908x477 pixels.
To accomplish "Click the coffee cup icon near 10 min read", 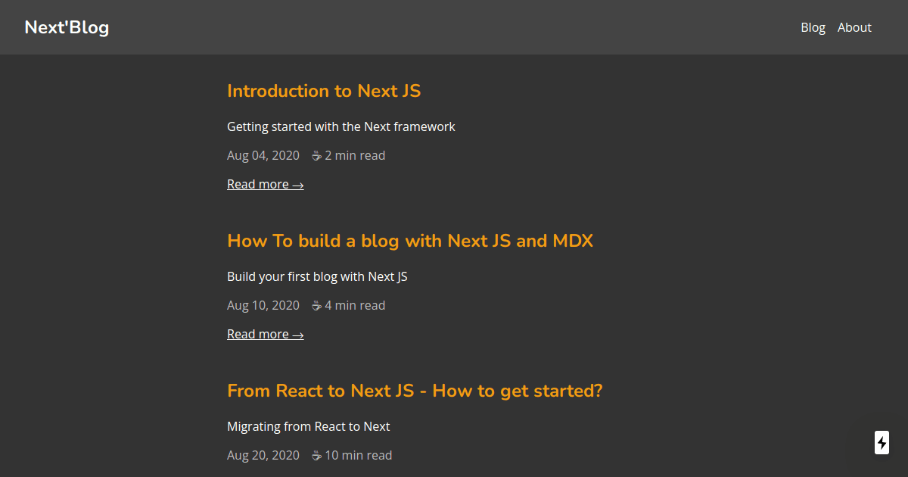I will point(316,455).
